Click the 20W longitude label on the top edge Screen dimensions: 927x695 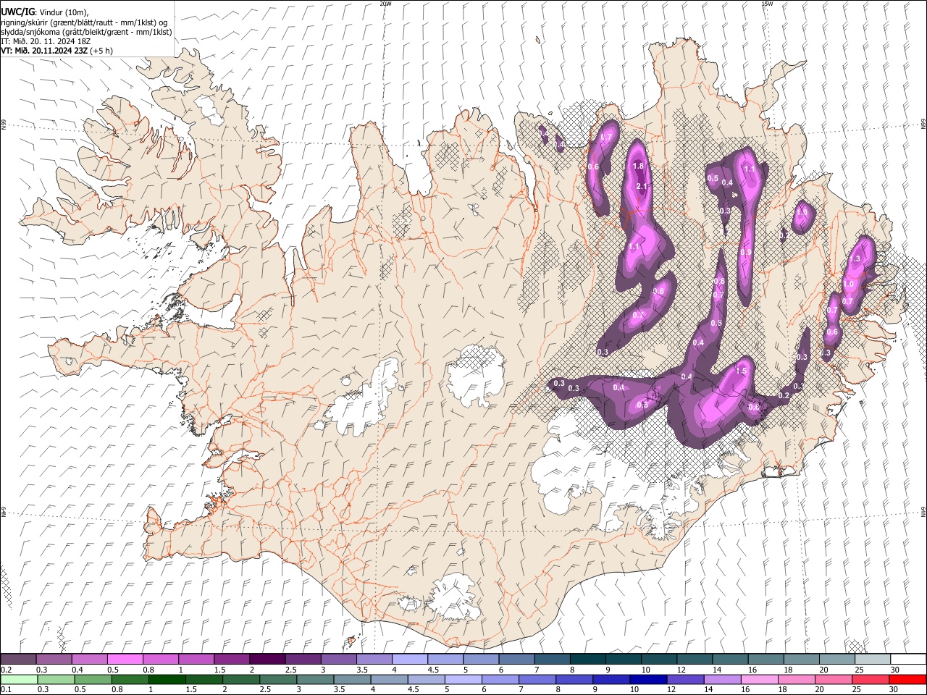(x=385, y=4)
